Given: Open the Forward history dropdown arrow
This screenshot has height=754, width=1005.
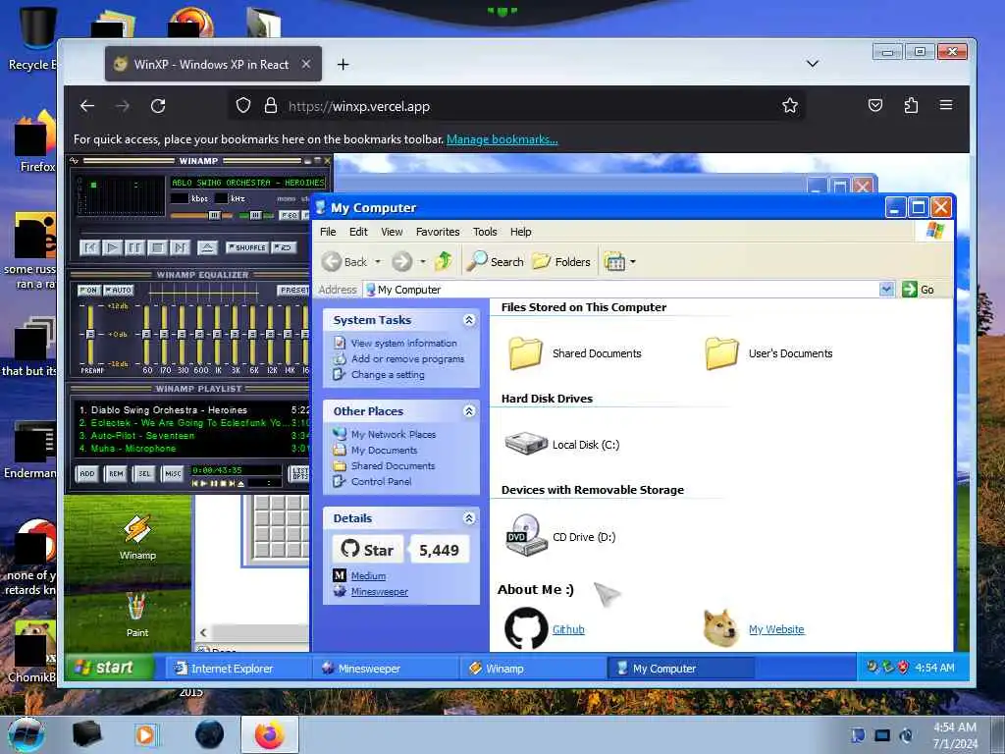Looking at the screenshot, I should point(422,261).
